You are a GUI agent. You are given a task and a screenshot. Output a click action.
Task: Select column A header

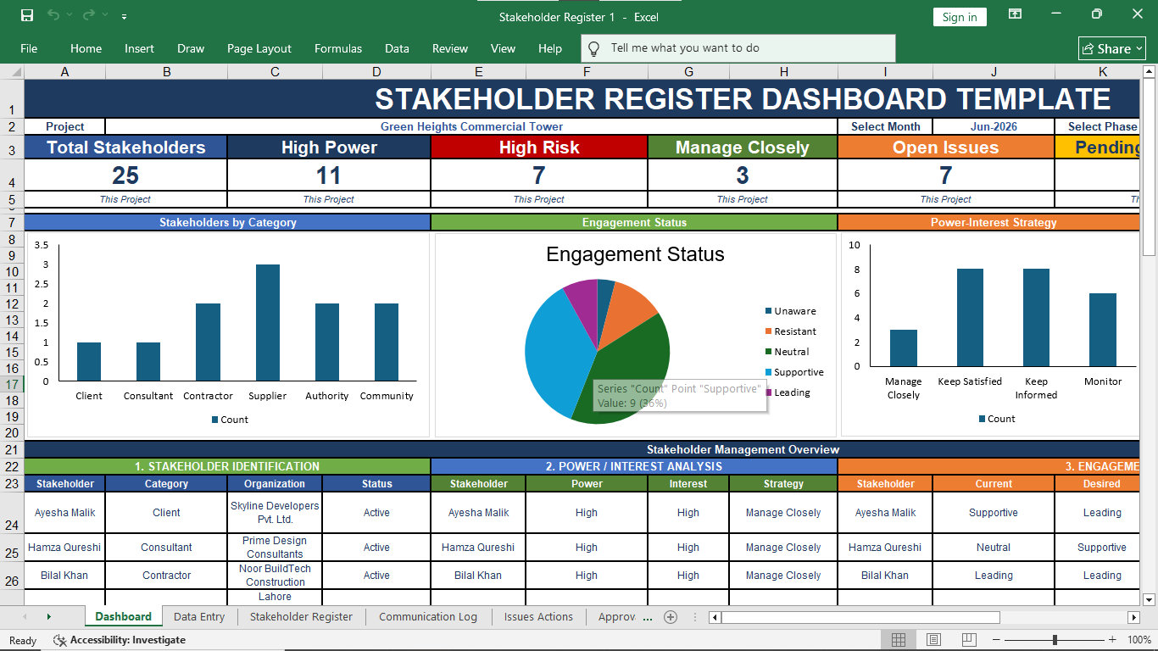pyautogui.click(x=65, y=72)
